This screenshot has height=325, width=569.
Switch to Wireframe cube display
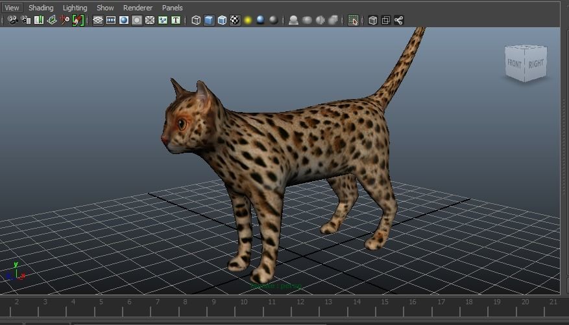click(x=196, y=20)
